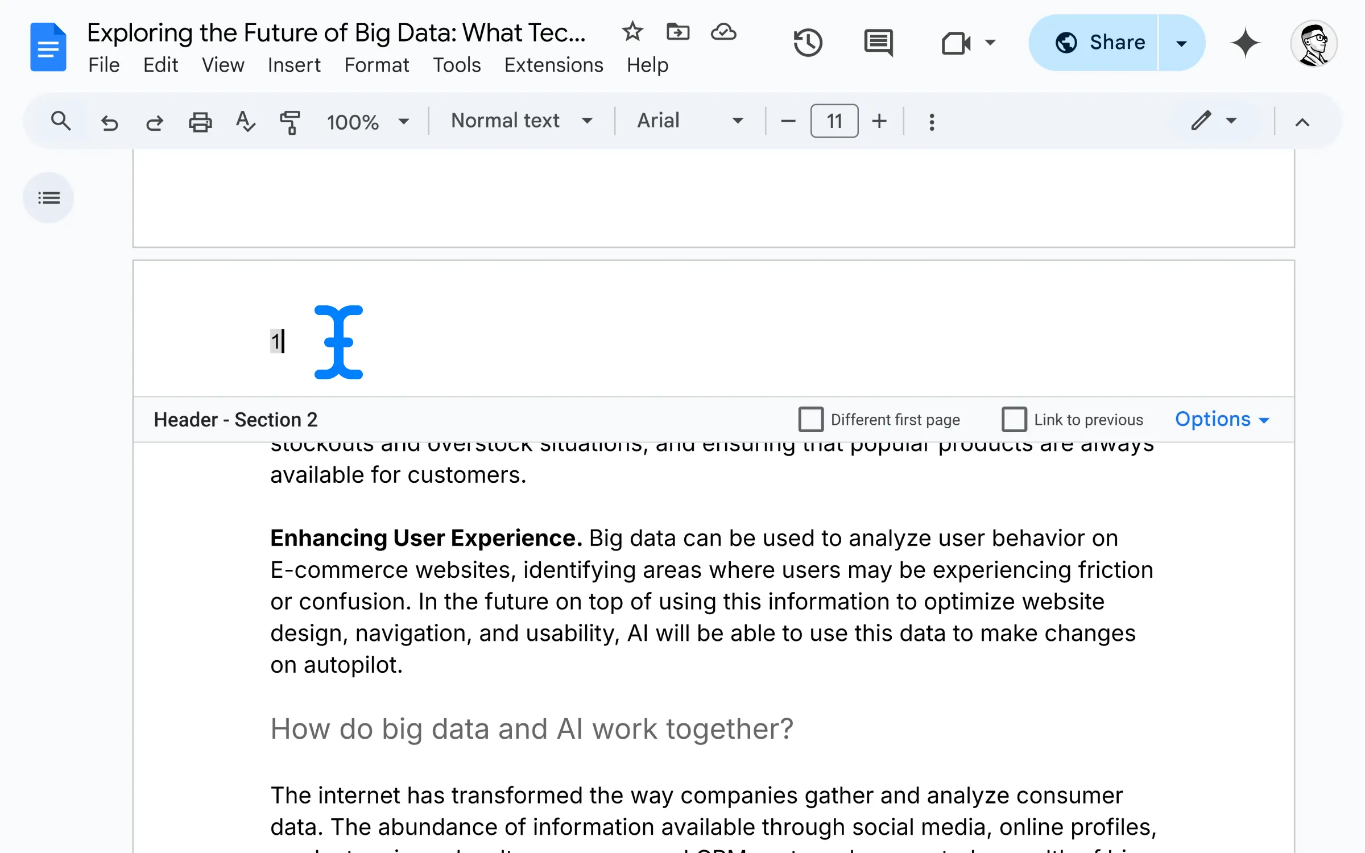The height and width of the screenshot is (853, 1365).
Task: Print the document
Action: point(200,122)
